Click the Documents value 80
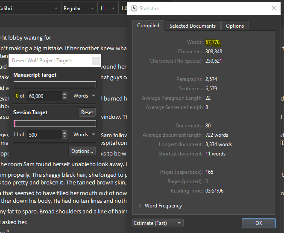Image resolution: width=284 pixels, height=233 pixels. coord(208,126)
